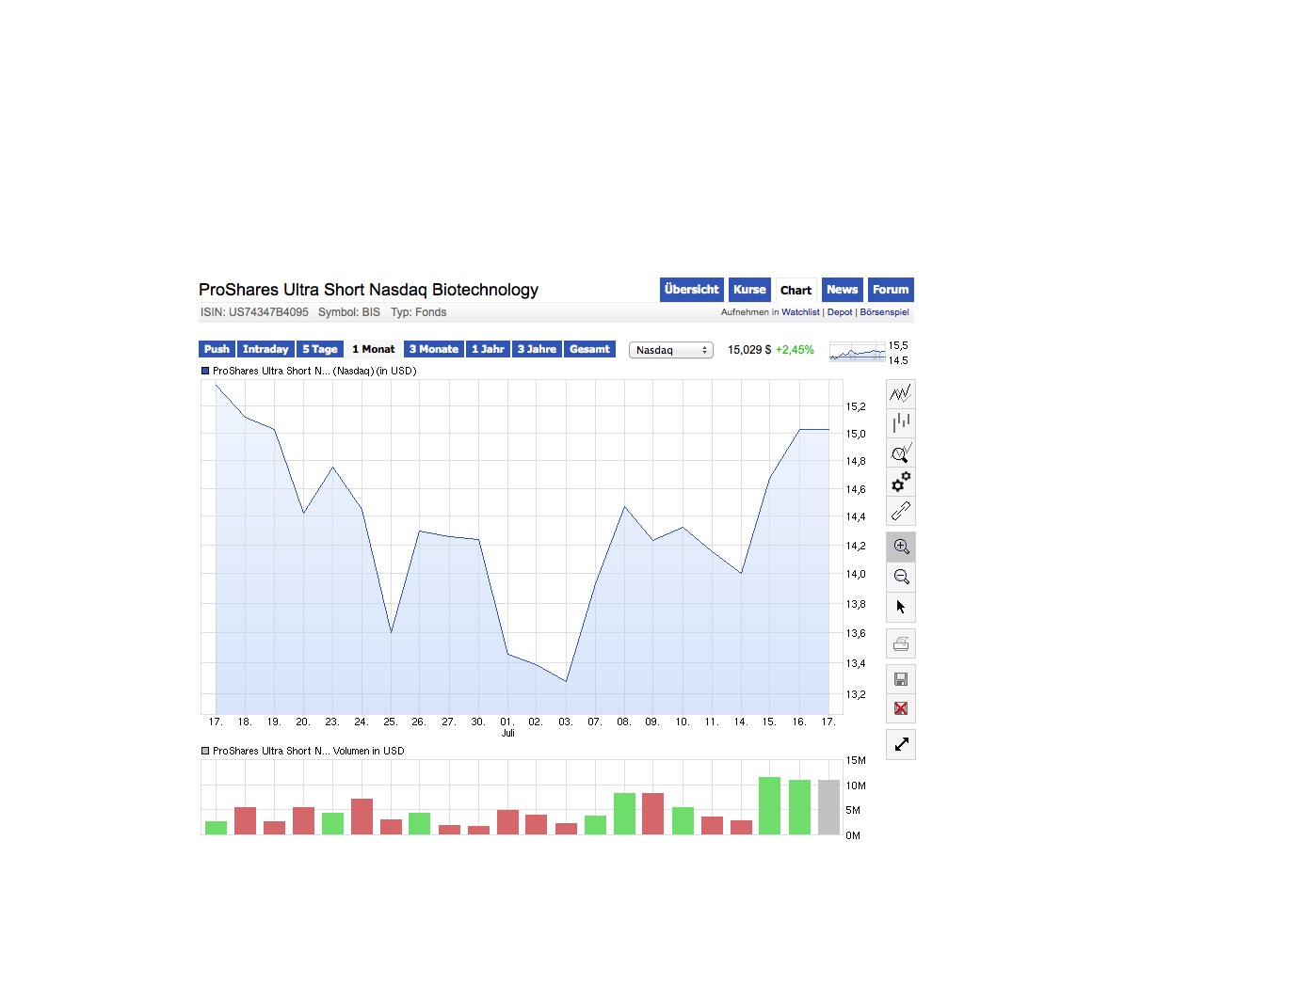Open the Nasdaq exchange dropdown
Screen dimensions: 1302x984
click(671, 350)
